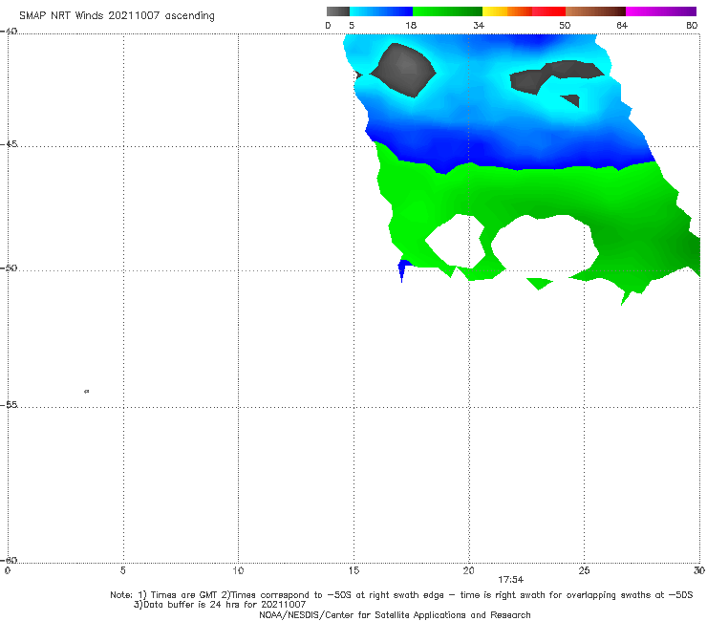Click the longitude axis label 5
707x621 pixels.
pos(122,570)
